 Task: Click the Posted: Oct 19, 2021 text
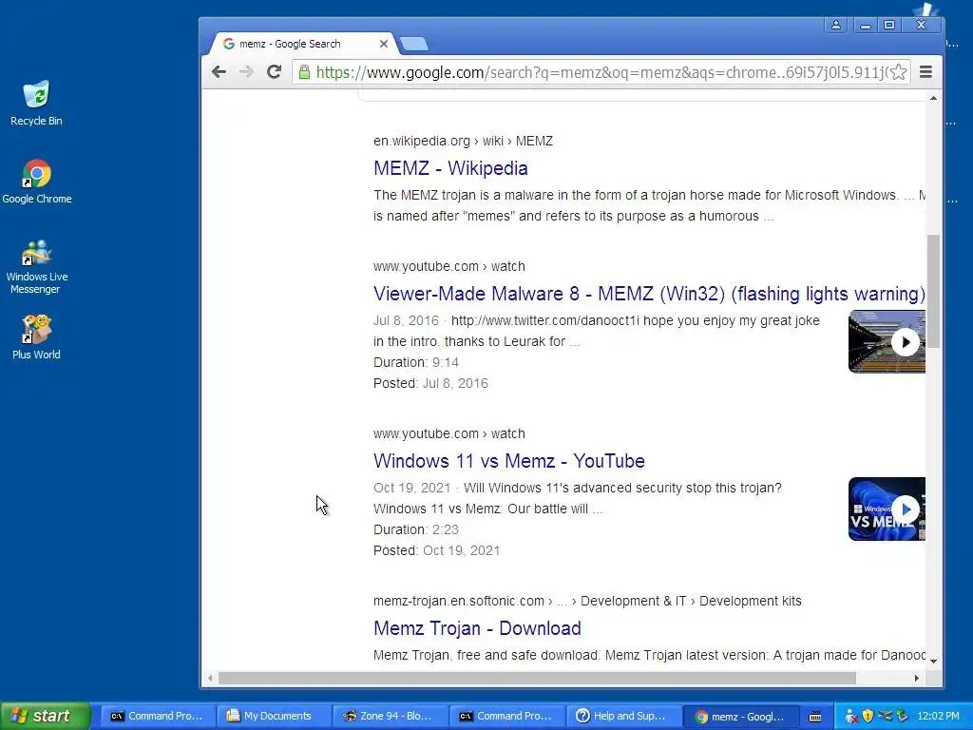[x=436, y=550]
